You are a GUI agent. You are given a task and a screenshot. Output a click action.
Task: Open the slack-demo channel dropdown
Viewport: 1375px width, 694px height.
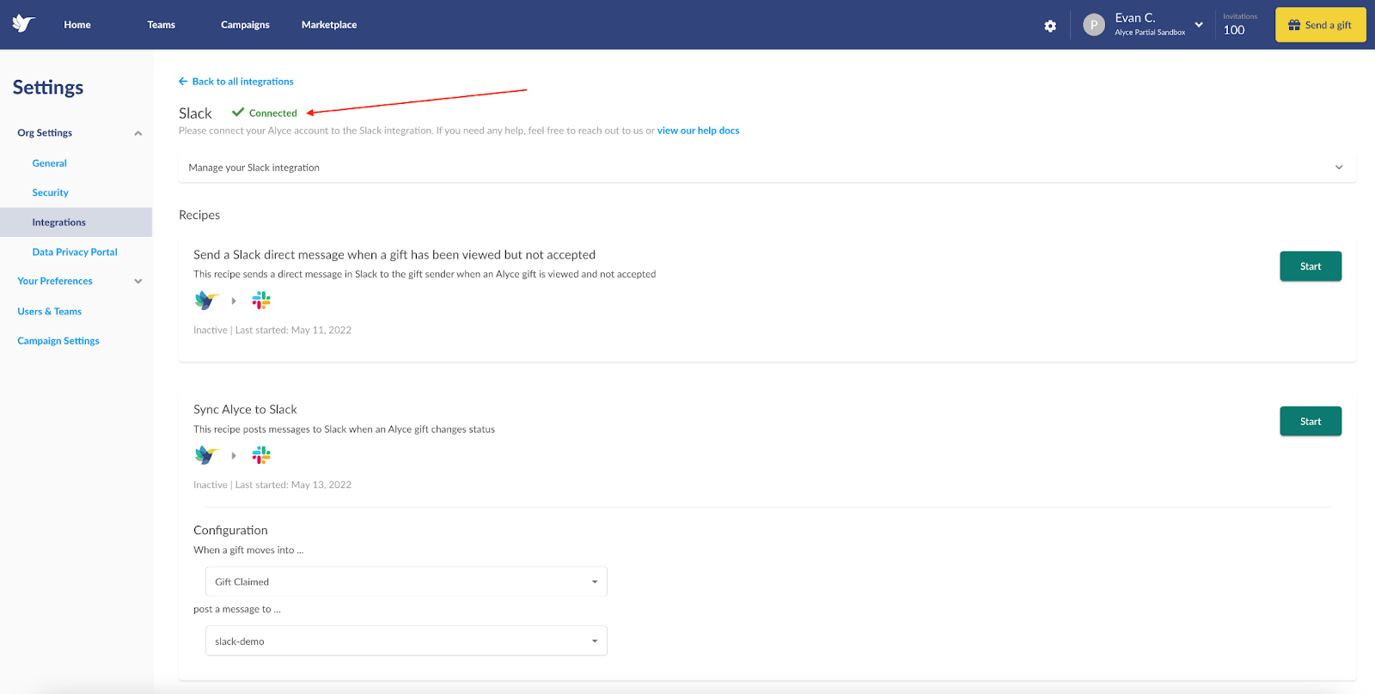406,641
